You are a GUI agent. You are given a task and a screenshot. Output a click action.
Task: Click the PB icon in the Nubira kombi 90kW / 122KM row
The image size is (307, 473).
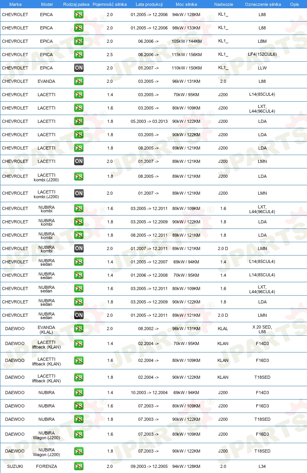79,222
